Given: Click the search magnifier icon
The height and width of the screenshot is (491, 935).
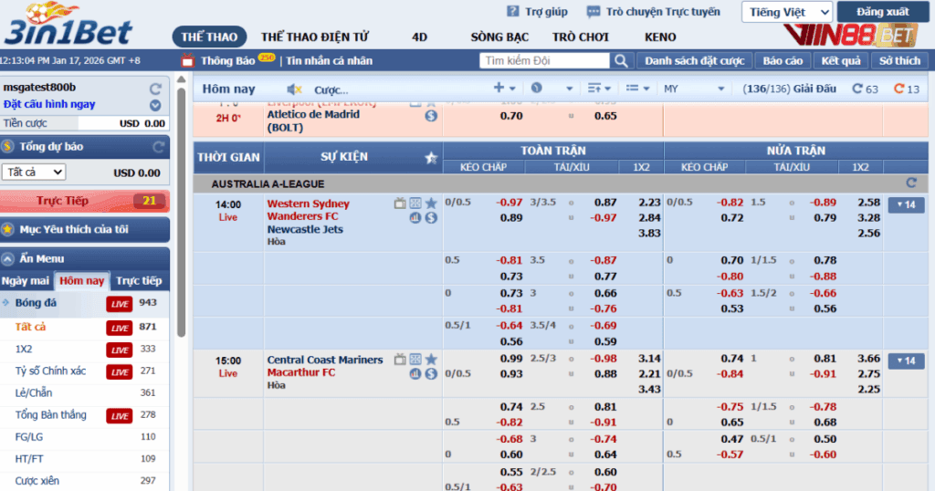Looking at the screenshot, I should point(621,61).
